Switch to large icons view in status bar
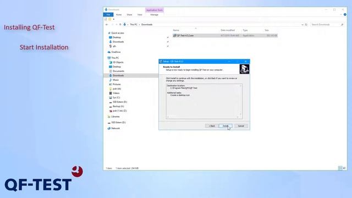 (344, 168)
